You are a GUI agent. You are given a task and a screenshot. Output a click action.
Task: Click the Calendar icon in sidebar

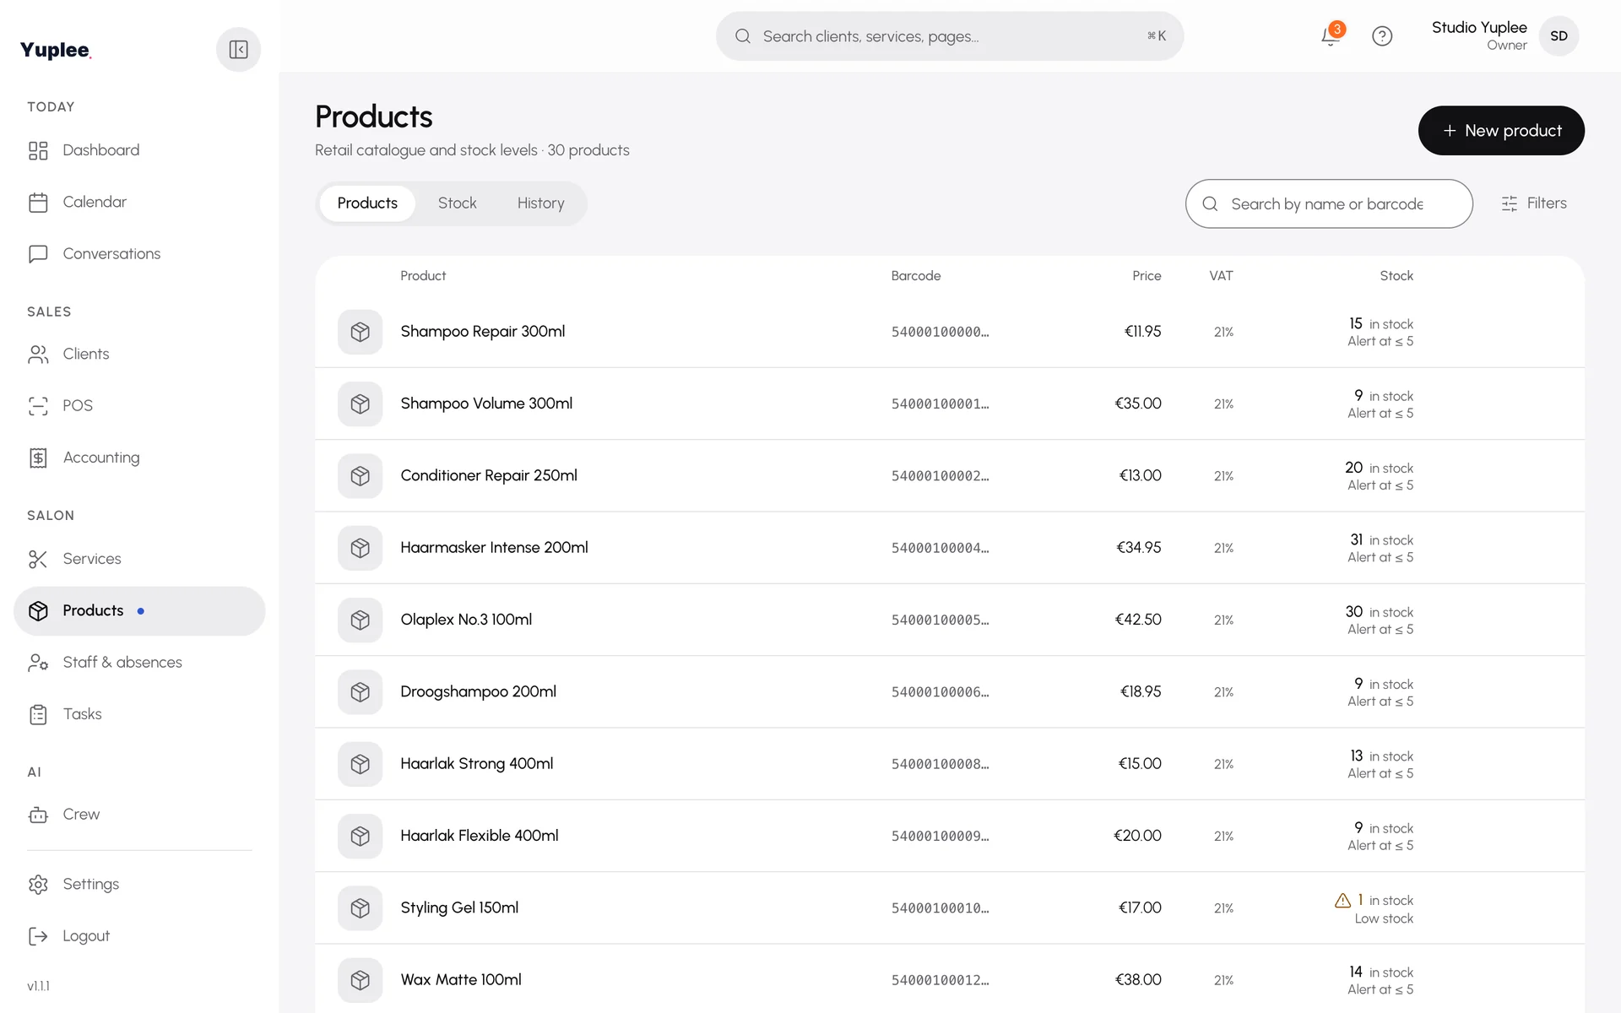click(38, 203)
